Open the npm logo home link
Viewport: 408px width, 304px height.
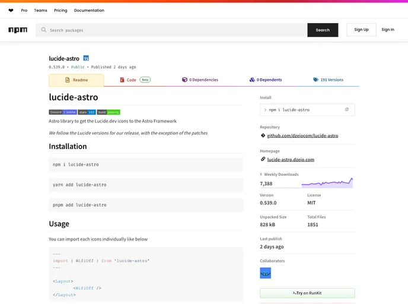coord(18,30)
